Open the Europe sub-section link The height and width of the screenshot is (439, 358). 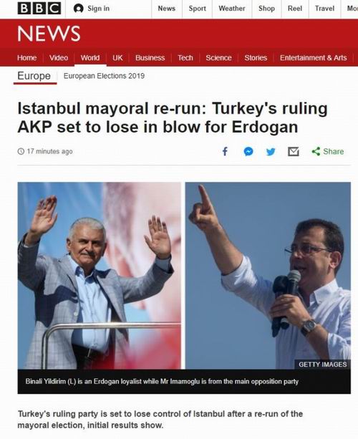[x=34, y=76]
